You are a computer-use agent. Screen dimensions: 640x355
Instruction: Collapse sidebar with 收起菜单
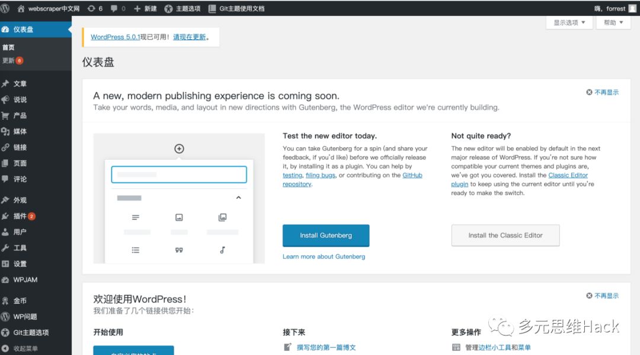click(x=36, y=348)
